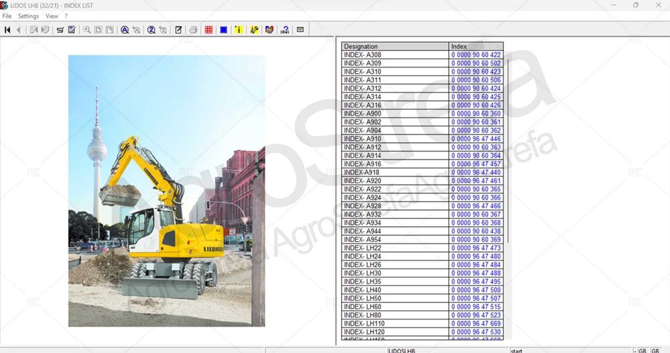
Task: Open index link 0 0000 90 60 438
Action: [476, 231]
